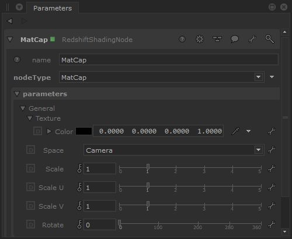The width and height of the screenshot is (292, 239).
Task: Click the node graph icon next to gear
Action: (x=217, y=39)
